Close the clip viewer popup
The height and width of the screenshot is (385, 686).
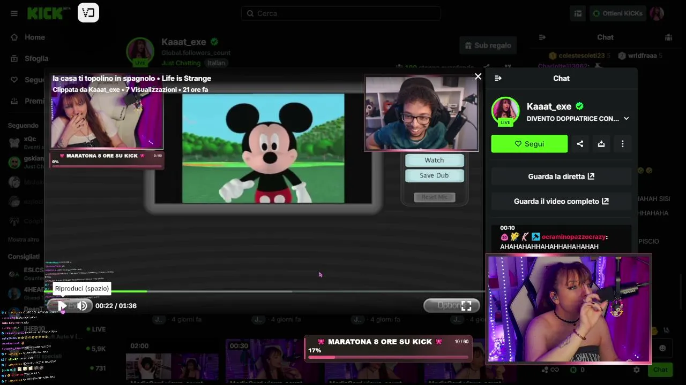tap(478, 76)
